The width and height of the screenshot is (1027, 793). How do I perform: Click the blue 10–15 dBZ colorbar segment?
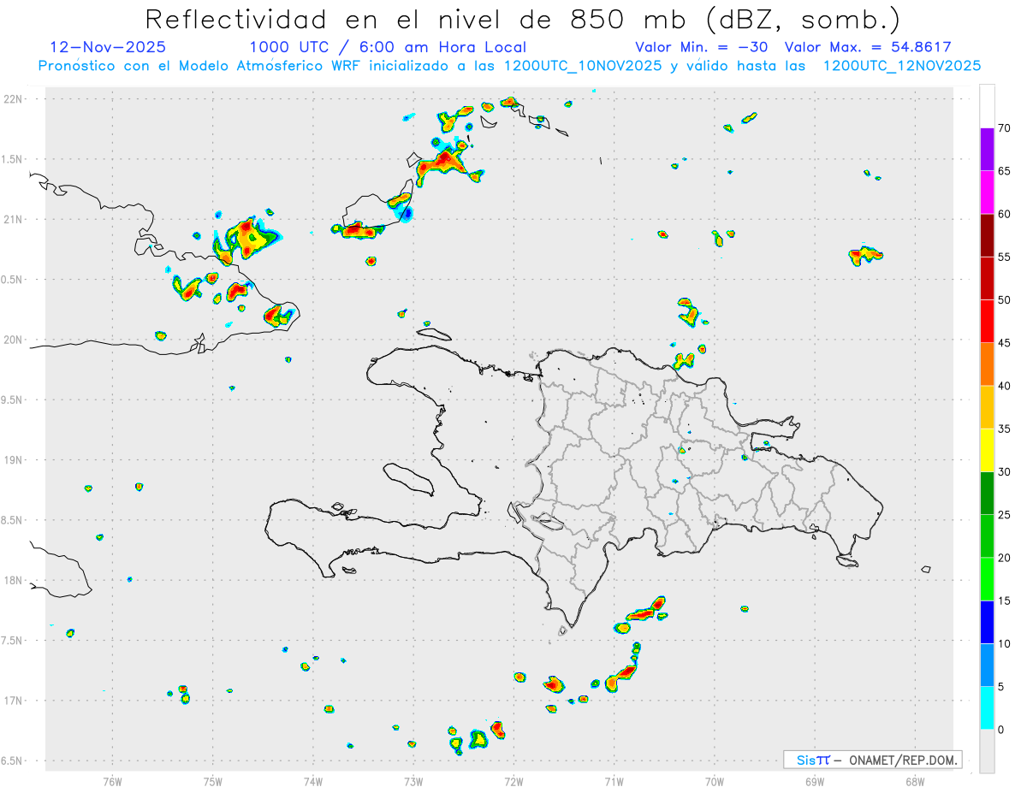click(x=987, y=622)
